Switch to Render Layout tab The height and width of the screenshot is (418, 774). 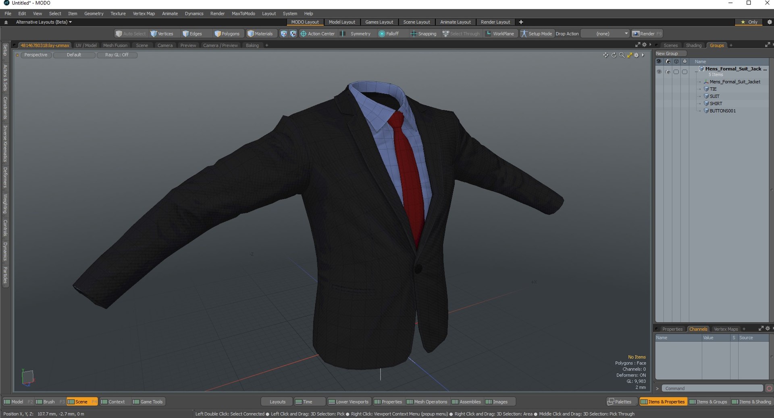495,22
